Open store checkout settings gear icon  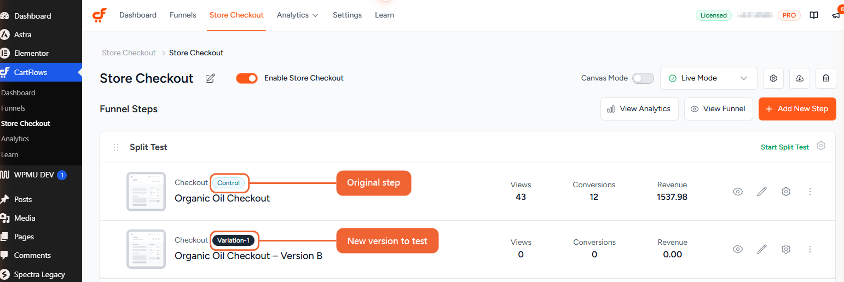pos(773,78)
